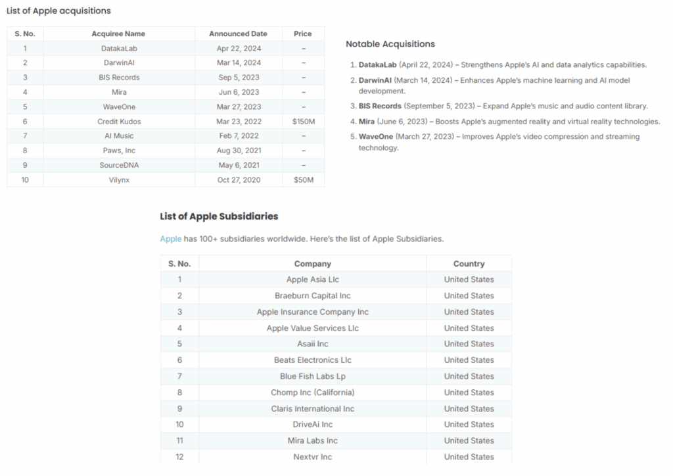Select the Chomp Inc (California) cell
This screenshot has width=673, height=476.
(x=313, y=393)
